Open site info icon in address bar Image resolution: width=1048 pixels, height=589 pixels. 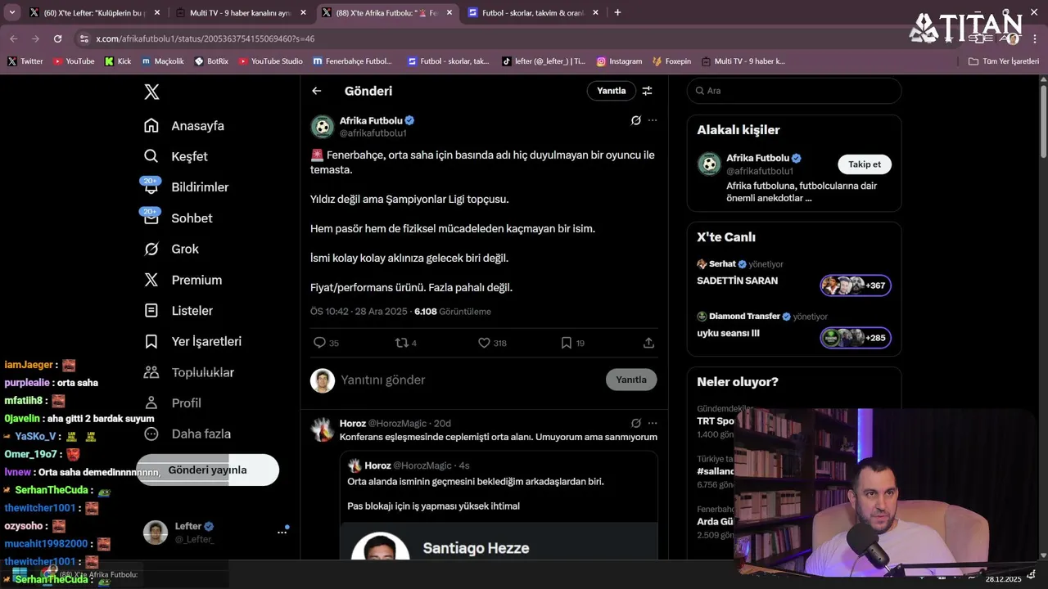tap(84, 38)
